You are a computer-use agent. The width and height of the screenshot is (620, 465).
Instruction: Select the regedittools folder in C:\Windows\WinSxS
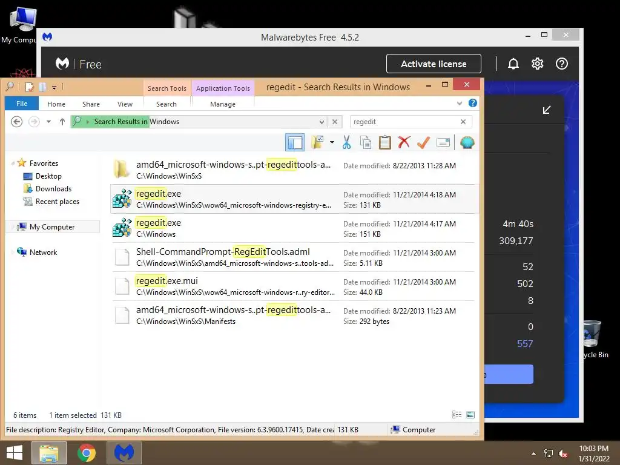click(x=293, y=170)
